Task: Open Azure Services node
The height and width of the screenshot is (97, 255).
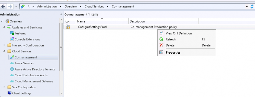Action: pos(24,63)
